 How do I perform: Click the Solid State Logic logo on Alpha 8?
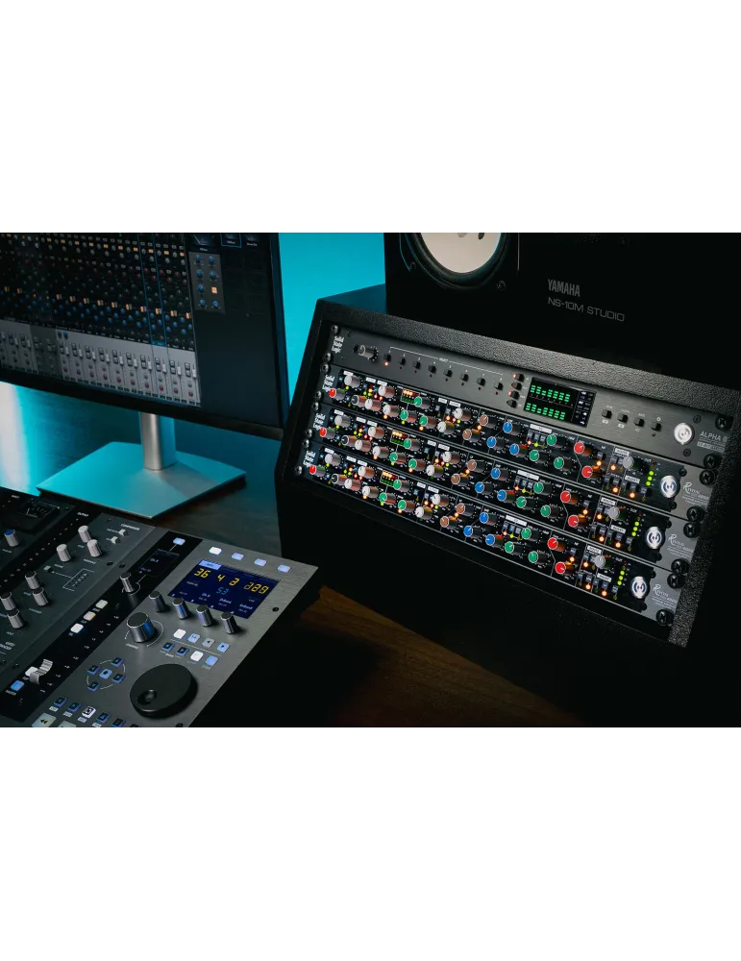(x=337, y=344)
